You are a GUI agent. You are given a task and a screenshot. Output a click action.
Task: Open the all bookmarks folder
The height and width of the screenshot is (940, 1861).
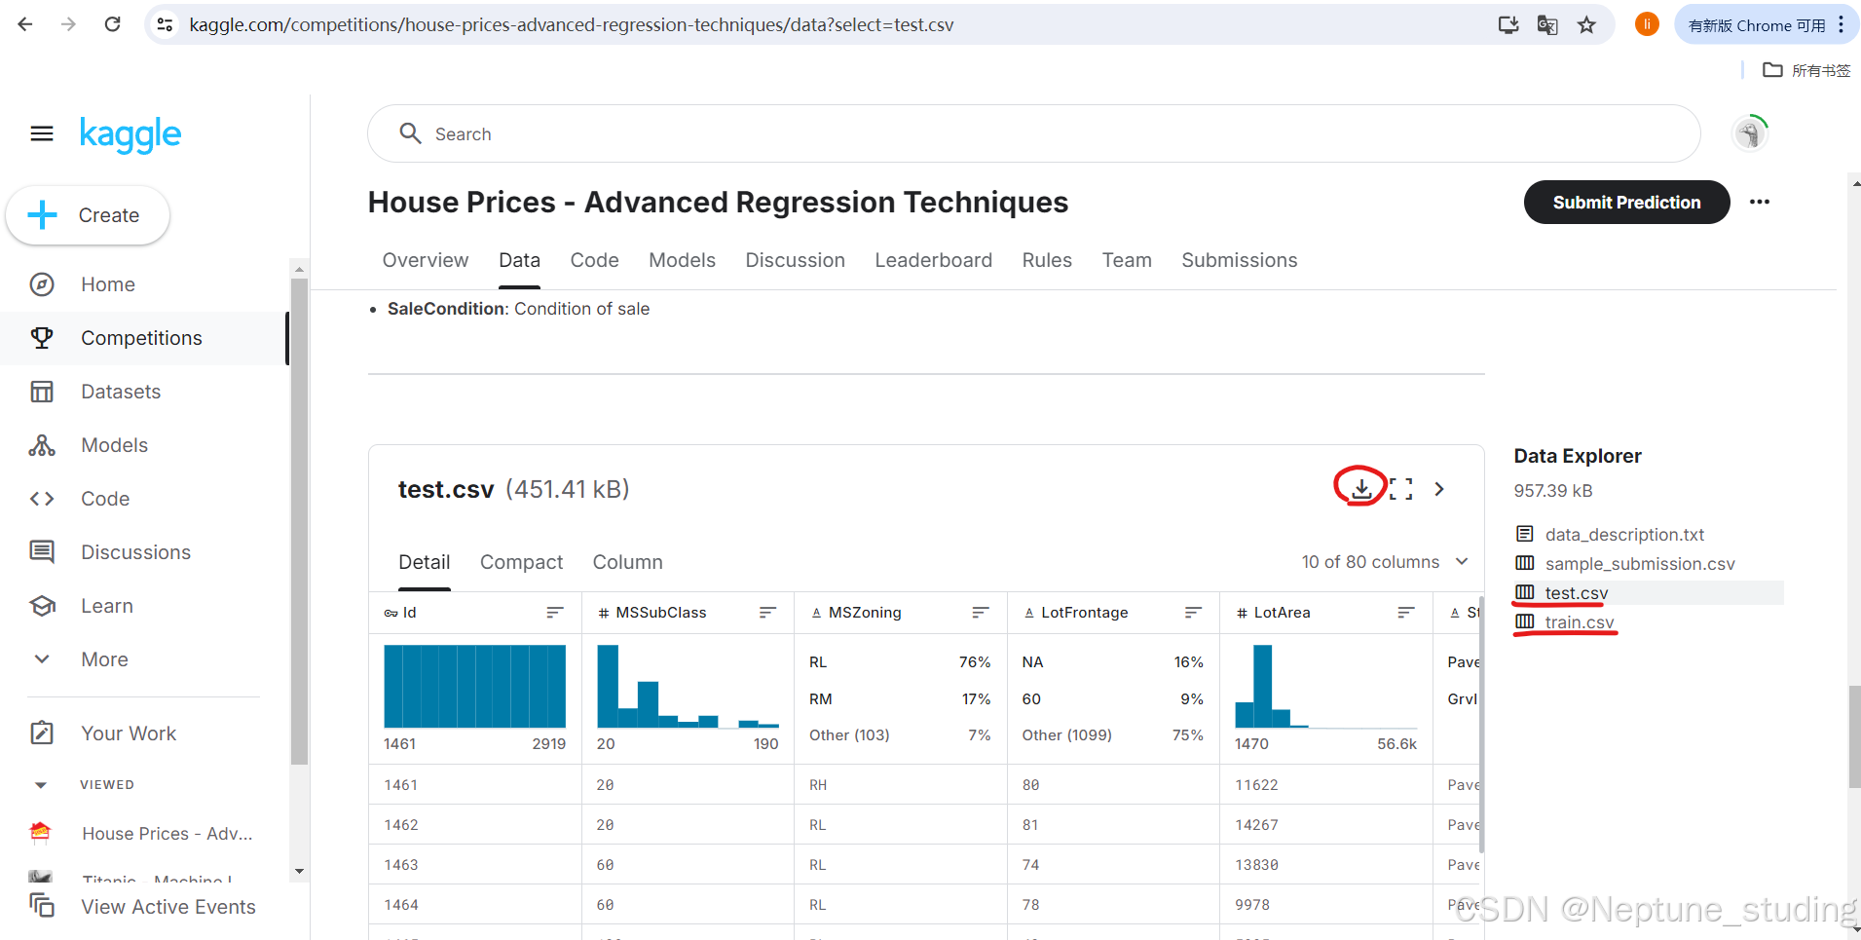[1806, 70]
